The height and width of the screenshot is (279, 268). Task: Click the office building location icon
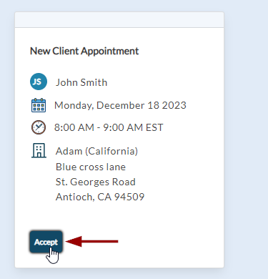[x=39, y=150]
